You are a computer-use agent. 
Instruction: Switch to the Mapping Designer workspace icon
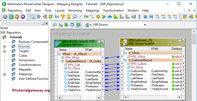(x=78, y=25)
